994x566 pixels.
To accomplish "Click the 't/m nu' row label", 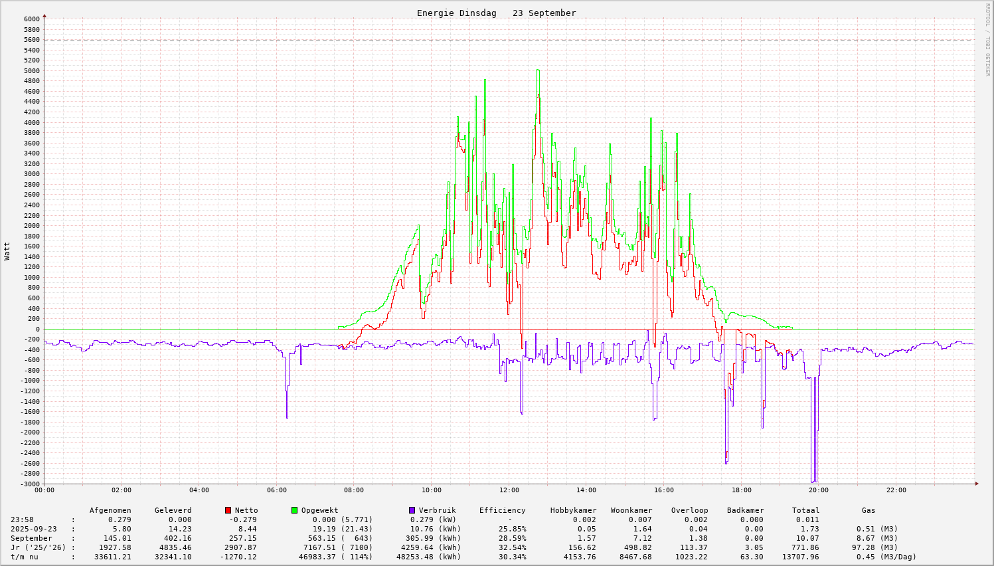I will coord(25,557).
